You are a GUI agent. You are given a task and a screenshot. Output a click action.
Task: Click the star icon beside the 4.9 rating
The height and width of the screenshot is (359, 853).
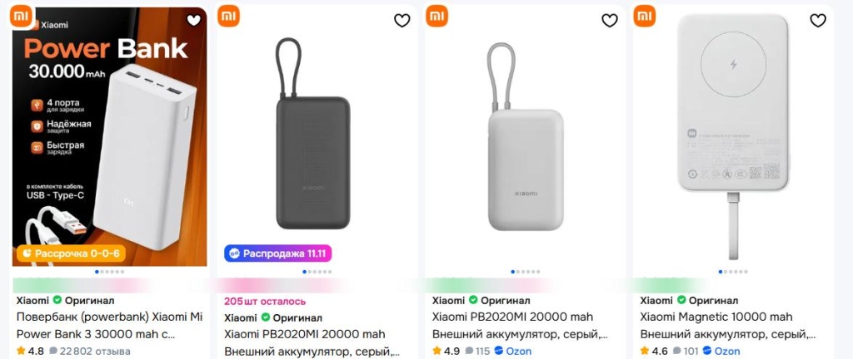tap(437, 351)
